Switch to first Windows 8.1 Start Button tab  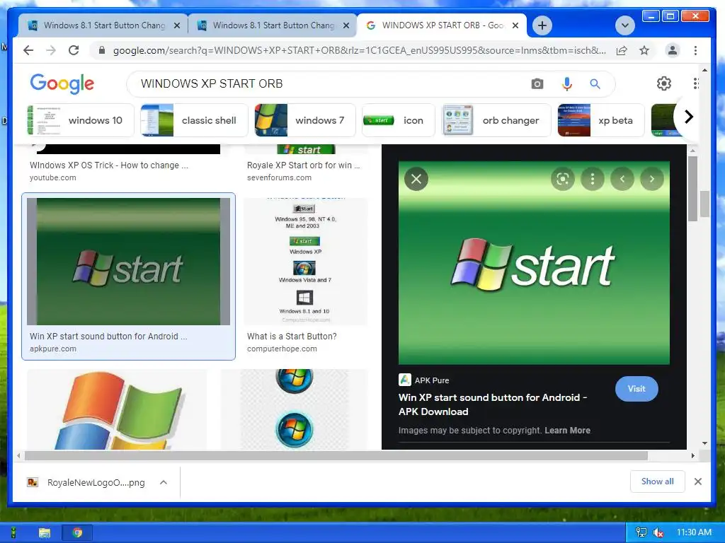103,25
